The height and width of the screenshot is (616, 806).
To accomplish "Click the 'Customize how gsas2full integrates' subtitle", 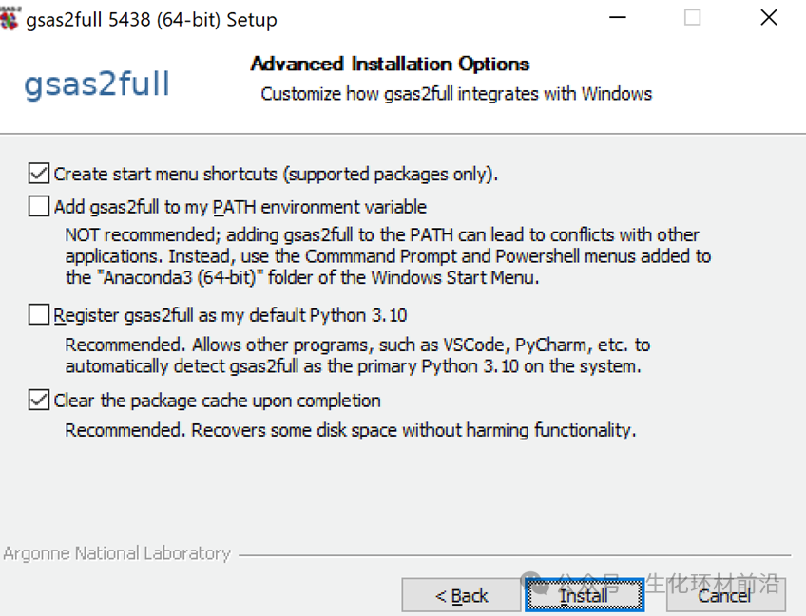I will (456, 93).
